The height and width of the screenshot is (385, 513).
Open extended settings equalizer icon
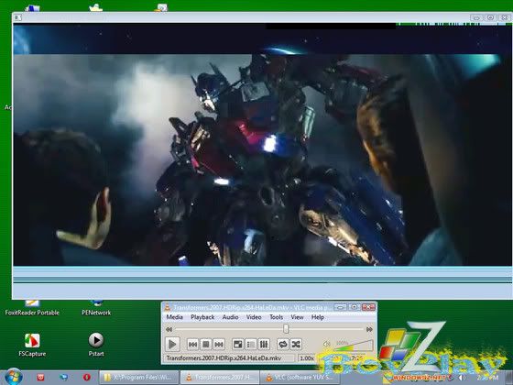click(264, 344)
